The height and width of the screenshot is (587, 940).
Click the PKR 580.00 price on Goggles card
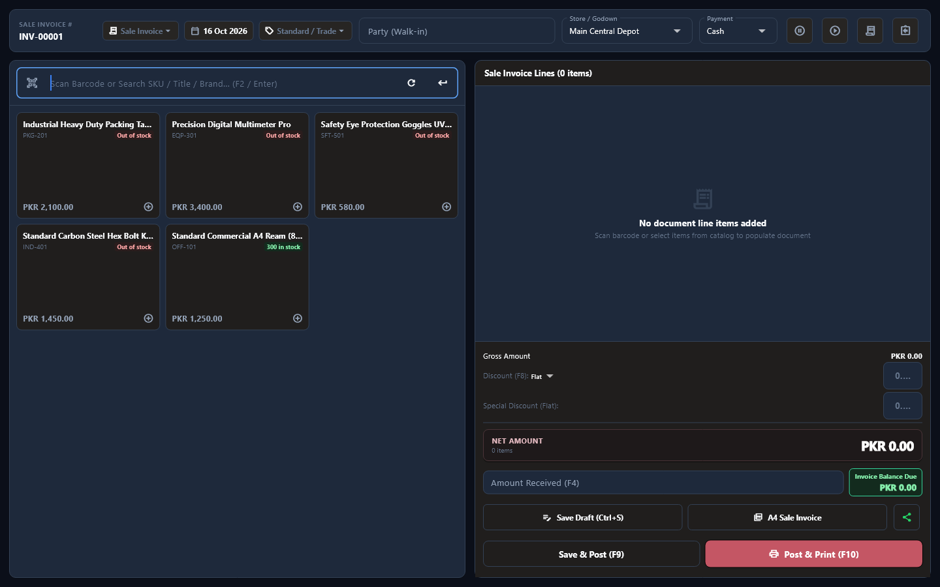(343, 207)
